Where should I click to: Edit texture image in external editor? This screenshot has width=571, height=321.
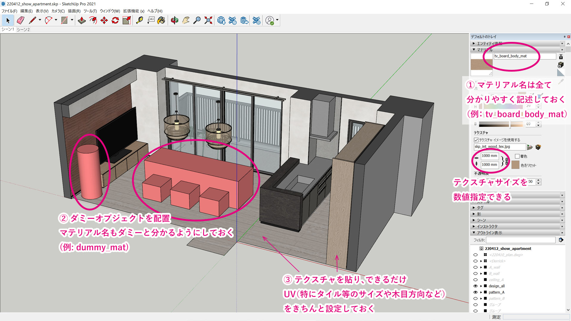pyautogui.click(x=538, y=147)
